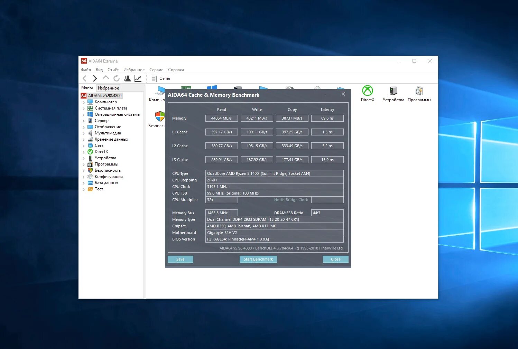Screen dimensions: 518x349
Task: Select Хранение данных in the tree
Action: [111, 139]
